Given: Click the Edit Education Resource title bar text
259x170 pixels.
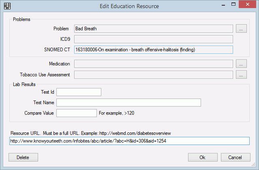Looking at the screenshot, I should point(129,6).
